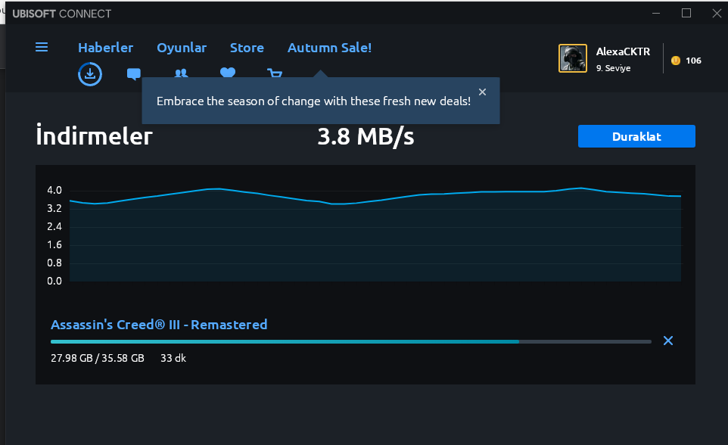Open the Store tab
This screenshot has width=728, height=445.
[x=247, y=48]
